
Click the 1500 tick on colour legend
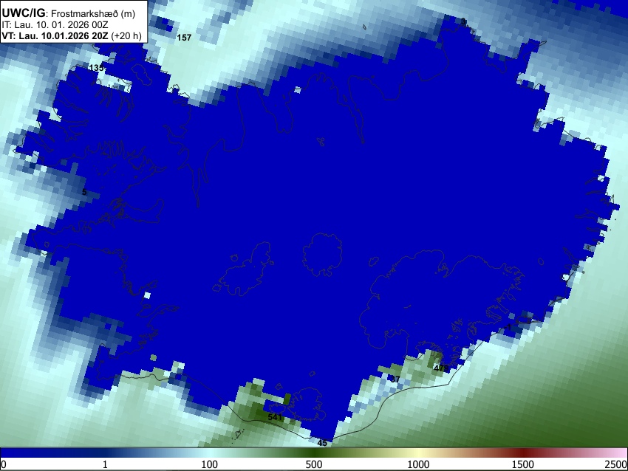click(x=523, y=464)
